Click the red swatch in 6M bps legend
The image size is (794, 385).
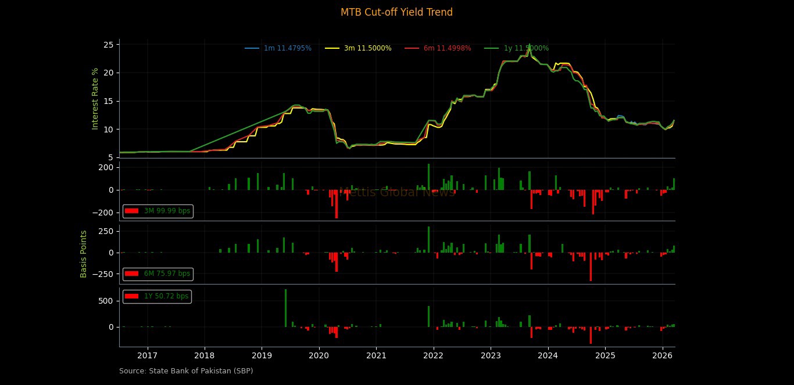(x=132, y=274)
